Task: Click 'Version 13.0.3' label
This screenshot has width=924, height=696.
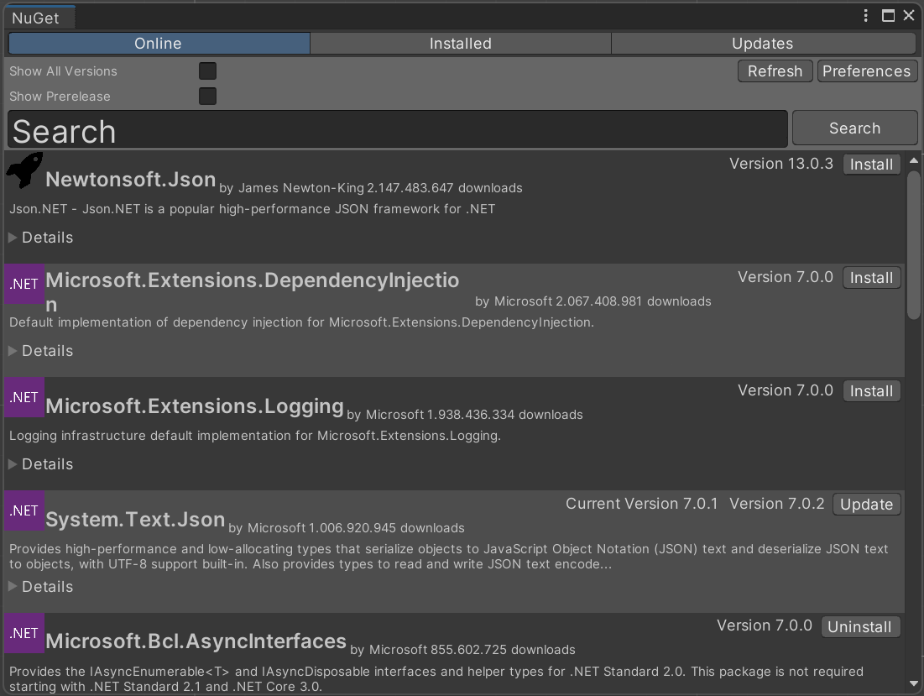Action: click(780, 164)
